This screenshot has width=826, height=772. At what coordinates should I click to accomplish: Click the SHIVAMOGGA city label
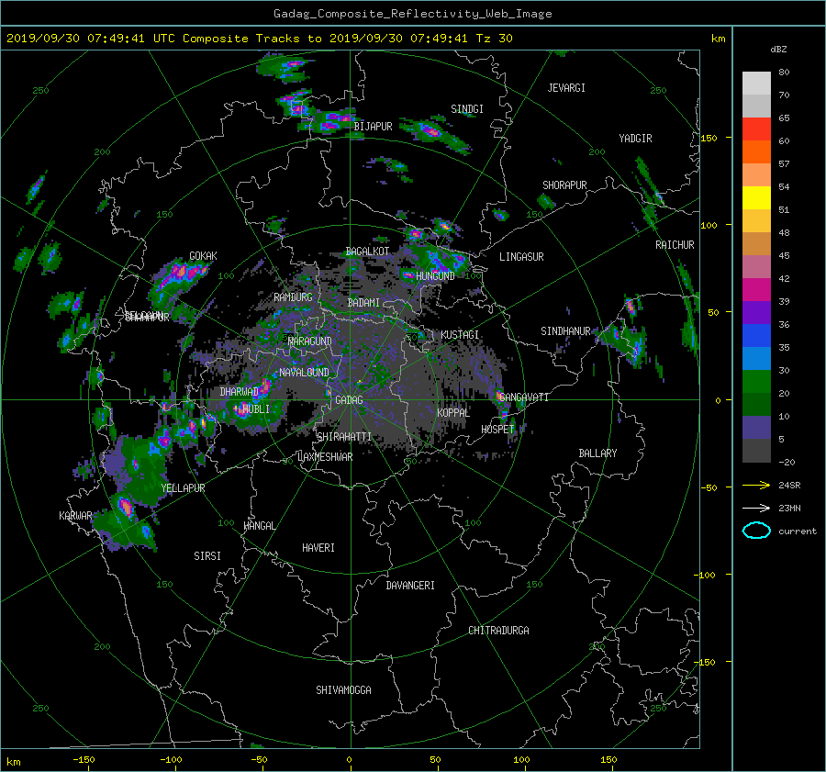tap(343, 689)
